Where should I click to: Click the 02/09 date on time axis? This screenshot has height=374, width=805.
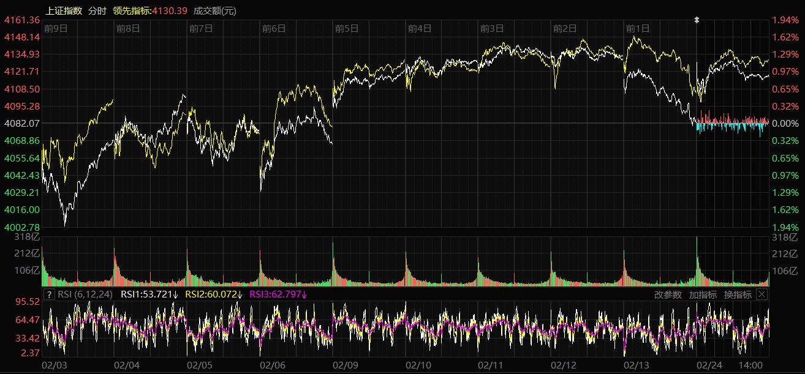click(346, 365)
